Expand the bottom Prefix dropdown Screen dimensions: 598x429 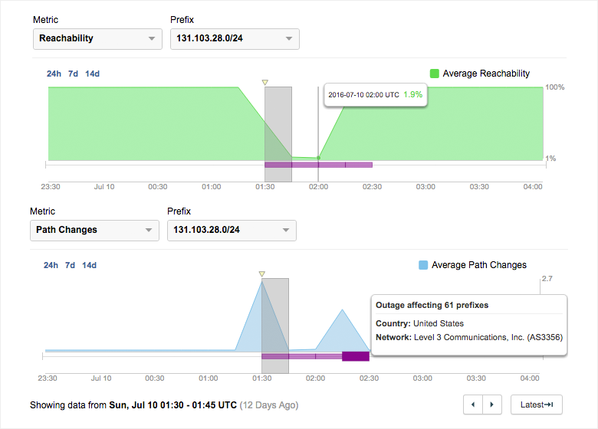click(231, 231)
